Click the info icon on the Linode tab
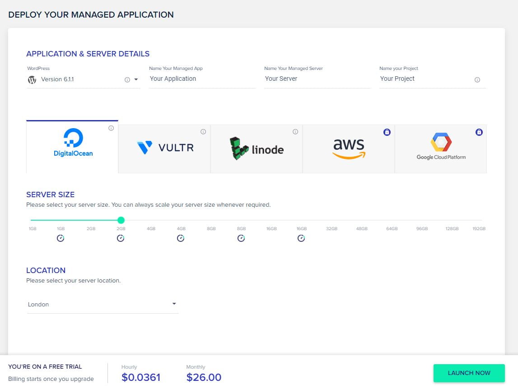This screenshot has width=518, height=389. coord(295,132)
